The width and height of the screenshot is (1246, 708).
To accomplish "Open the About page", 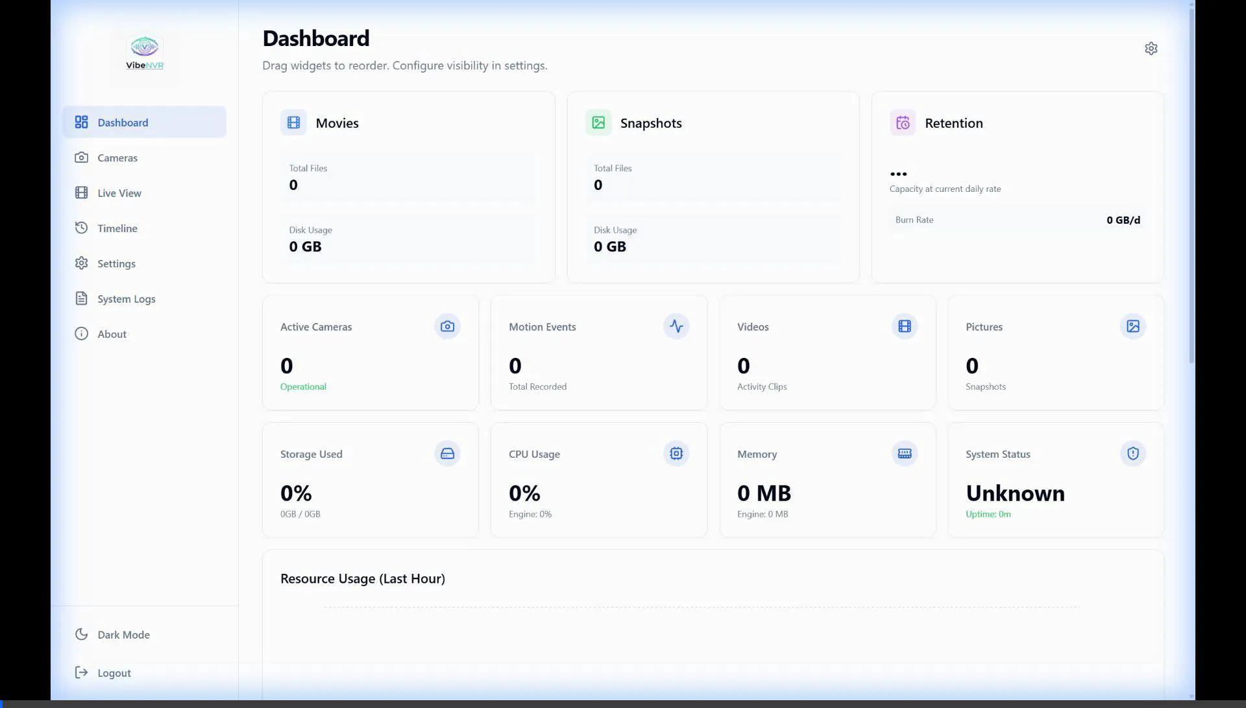I will coord(112,334).
